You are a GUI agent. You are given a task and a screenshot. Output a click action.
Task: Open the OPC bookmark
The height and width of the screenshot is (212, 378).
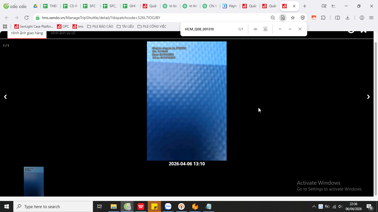point(63,26)
